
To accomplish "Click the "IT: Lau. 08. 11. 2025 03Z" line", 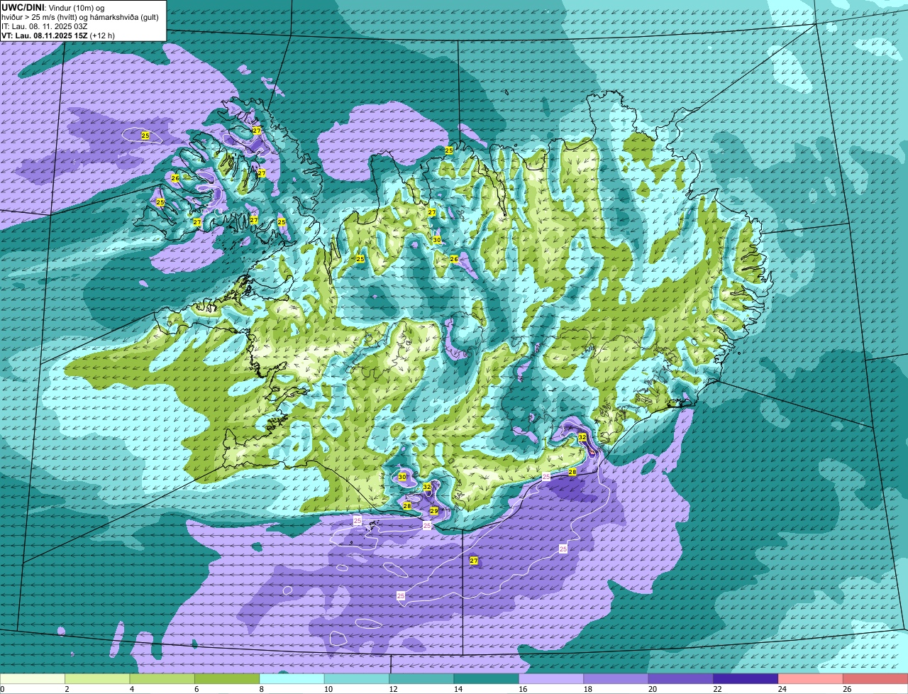I will tap(44, 26).
